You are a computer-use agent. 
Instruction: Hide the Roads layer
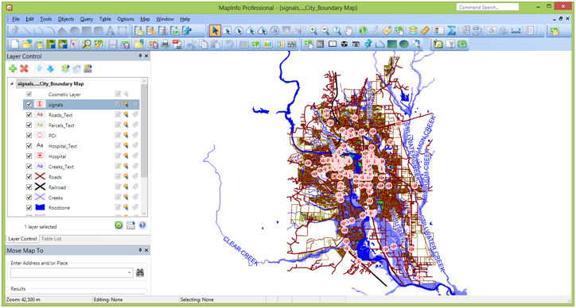(29, 177)
